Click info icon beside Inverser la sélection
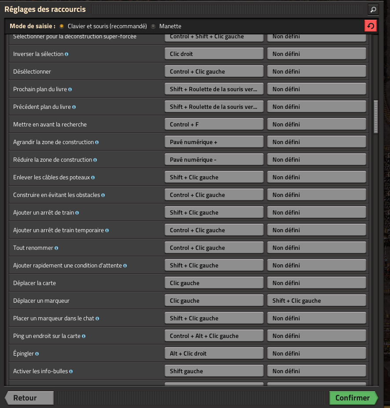Viewport: 390px width, 408px height. pos(66,54)
